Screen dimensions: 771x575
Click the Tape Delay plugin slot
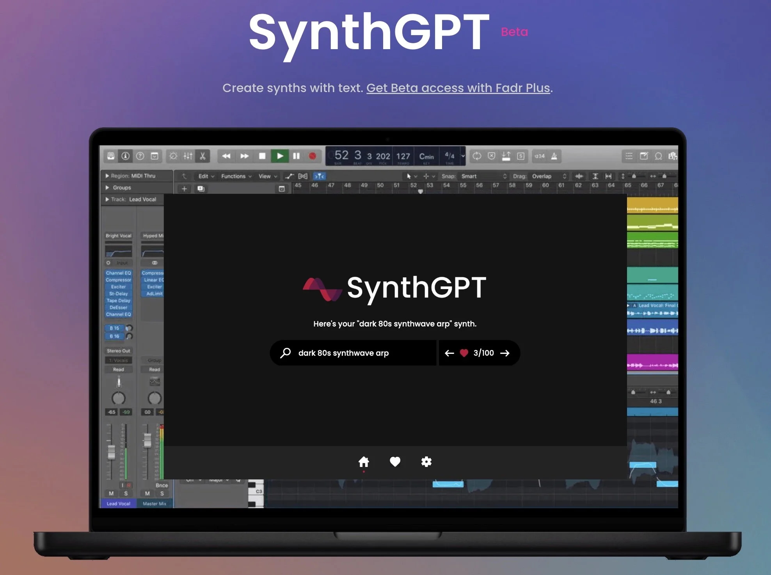click(118, 301)
